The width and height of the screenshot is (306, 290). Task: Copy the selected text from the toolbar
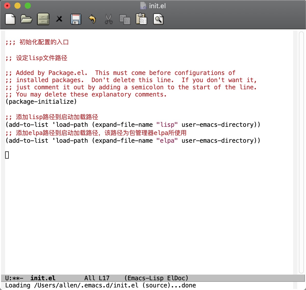click(125, 19)
